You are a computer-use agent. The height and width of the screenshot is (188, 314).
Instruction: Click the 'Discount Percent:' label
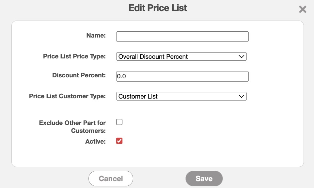(x=79, y=75)
